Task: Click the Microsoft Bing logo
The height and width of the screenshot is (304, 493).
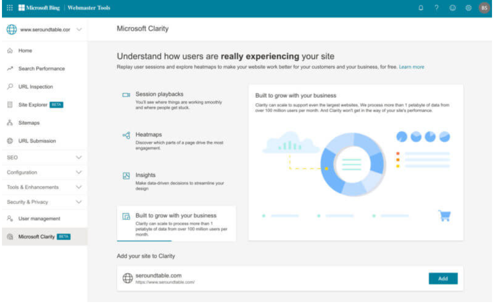Action: pyautogui.click(x=39, y=7)
